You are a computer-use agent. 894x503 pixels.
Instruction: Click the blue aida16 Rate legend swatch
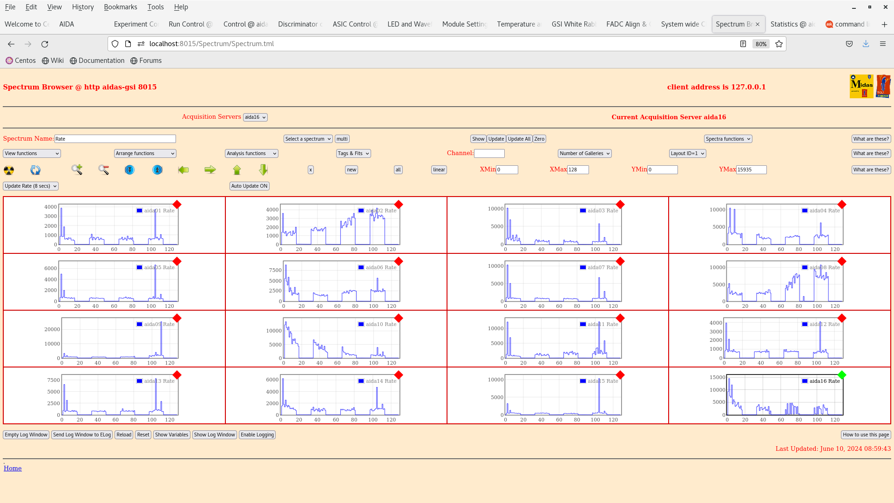[805, 381]
